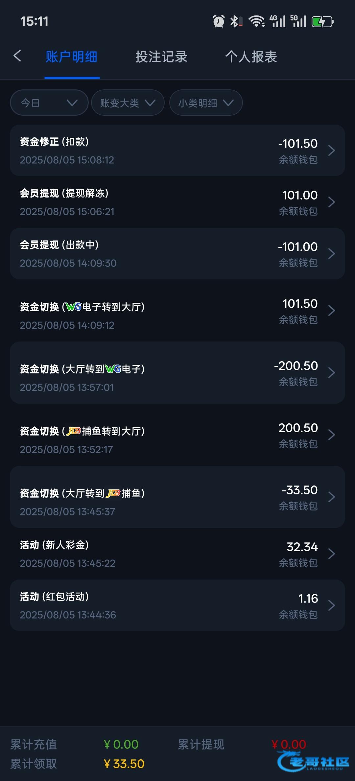Expand chevron on JDB捕鱼转到大厅 entry

(x=331, y=435)
